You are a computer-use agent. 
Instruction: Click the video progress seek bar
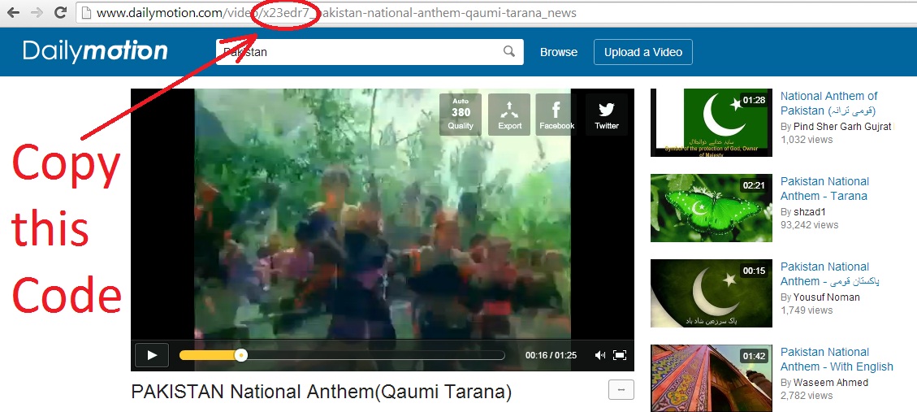tap(341, 355)
